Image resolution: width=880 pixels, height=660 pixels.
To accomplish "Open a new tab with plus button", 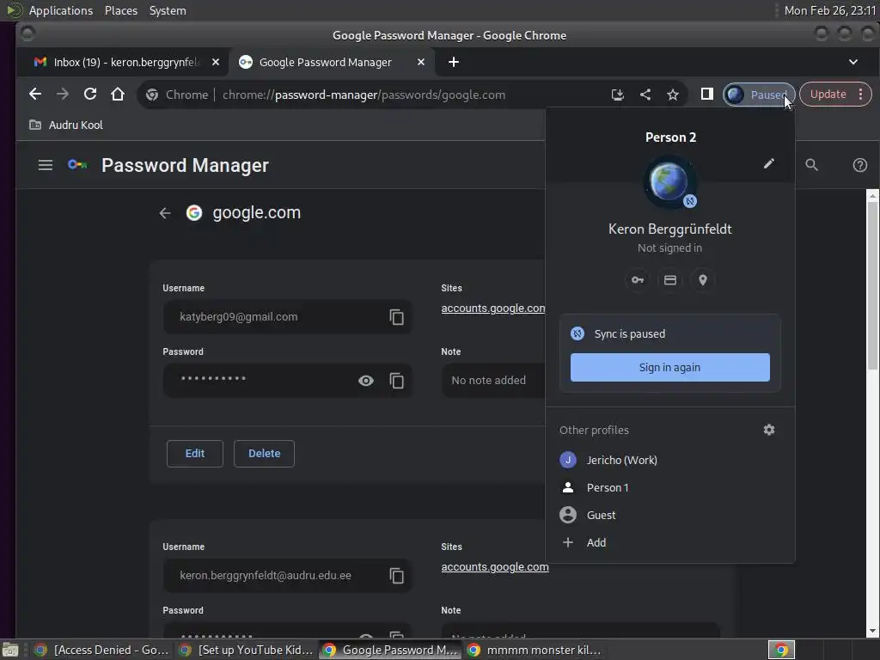I will coord(454,62).
